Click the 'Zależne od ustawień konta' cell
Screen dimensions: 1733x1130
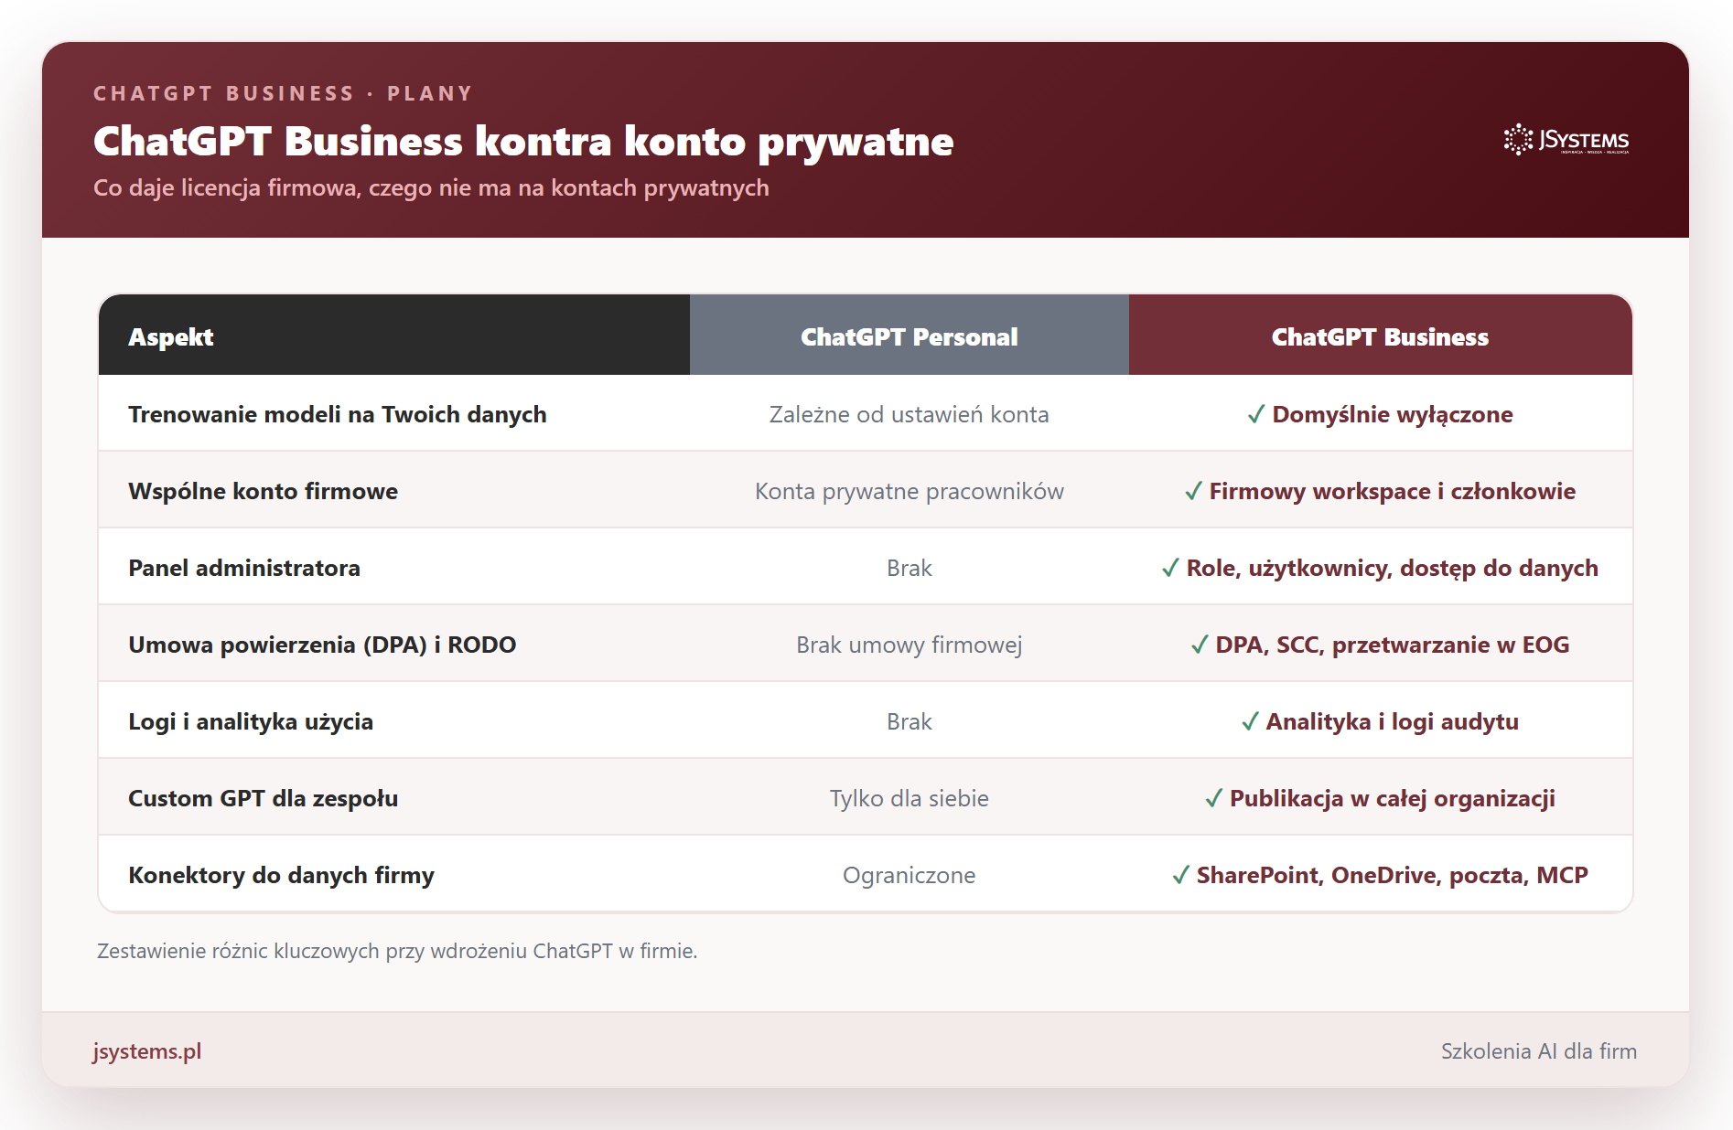pos(909,414)
